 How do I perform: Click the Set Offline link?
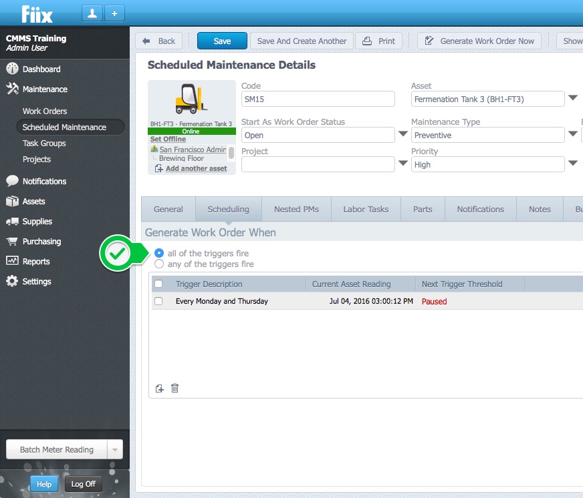(x=168, y=139)
